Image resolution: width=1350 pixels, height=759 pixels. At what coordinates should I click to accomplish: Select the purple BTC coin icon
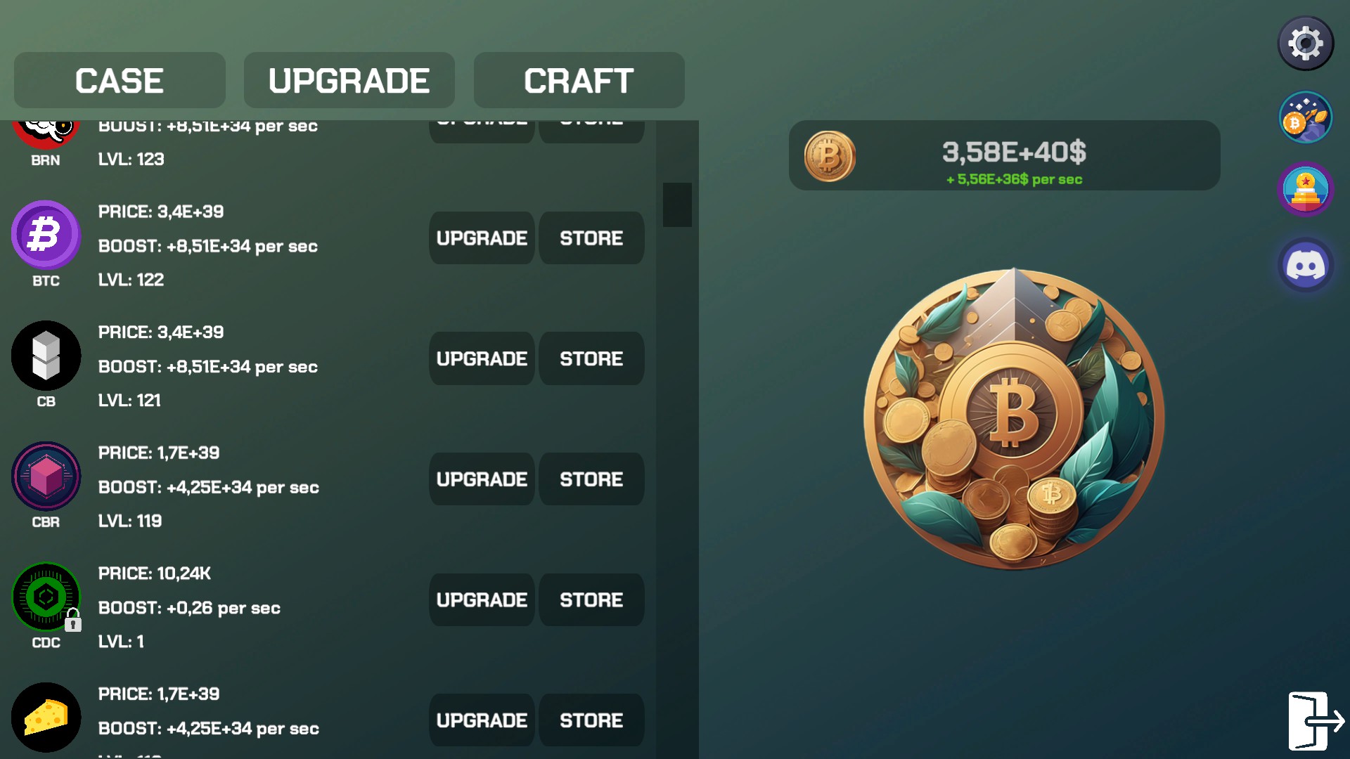coord(46,235)
